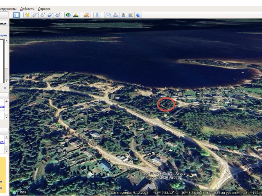The width and height of the screenshot is (262, 196).
Task: Click the print icon in the toolbar
Action: (x=115, y=15)
